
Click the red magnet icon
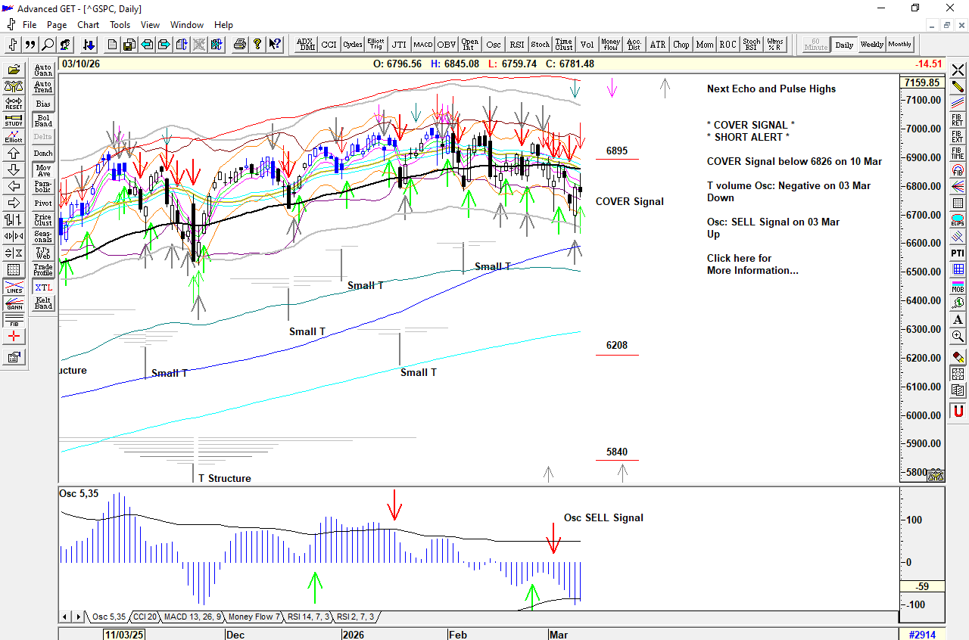[x=958, y=412]
